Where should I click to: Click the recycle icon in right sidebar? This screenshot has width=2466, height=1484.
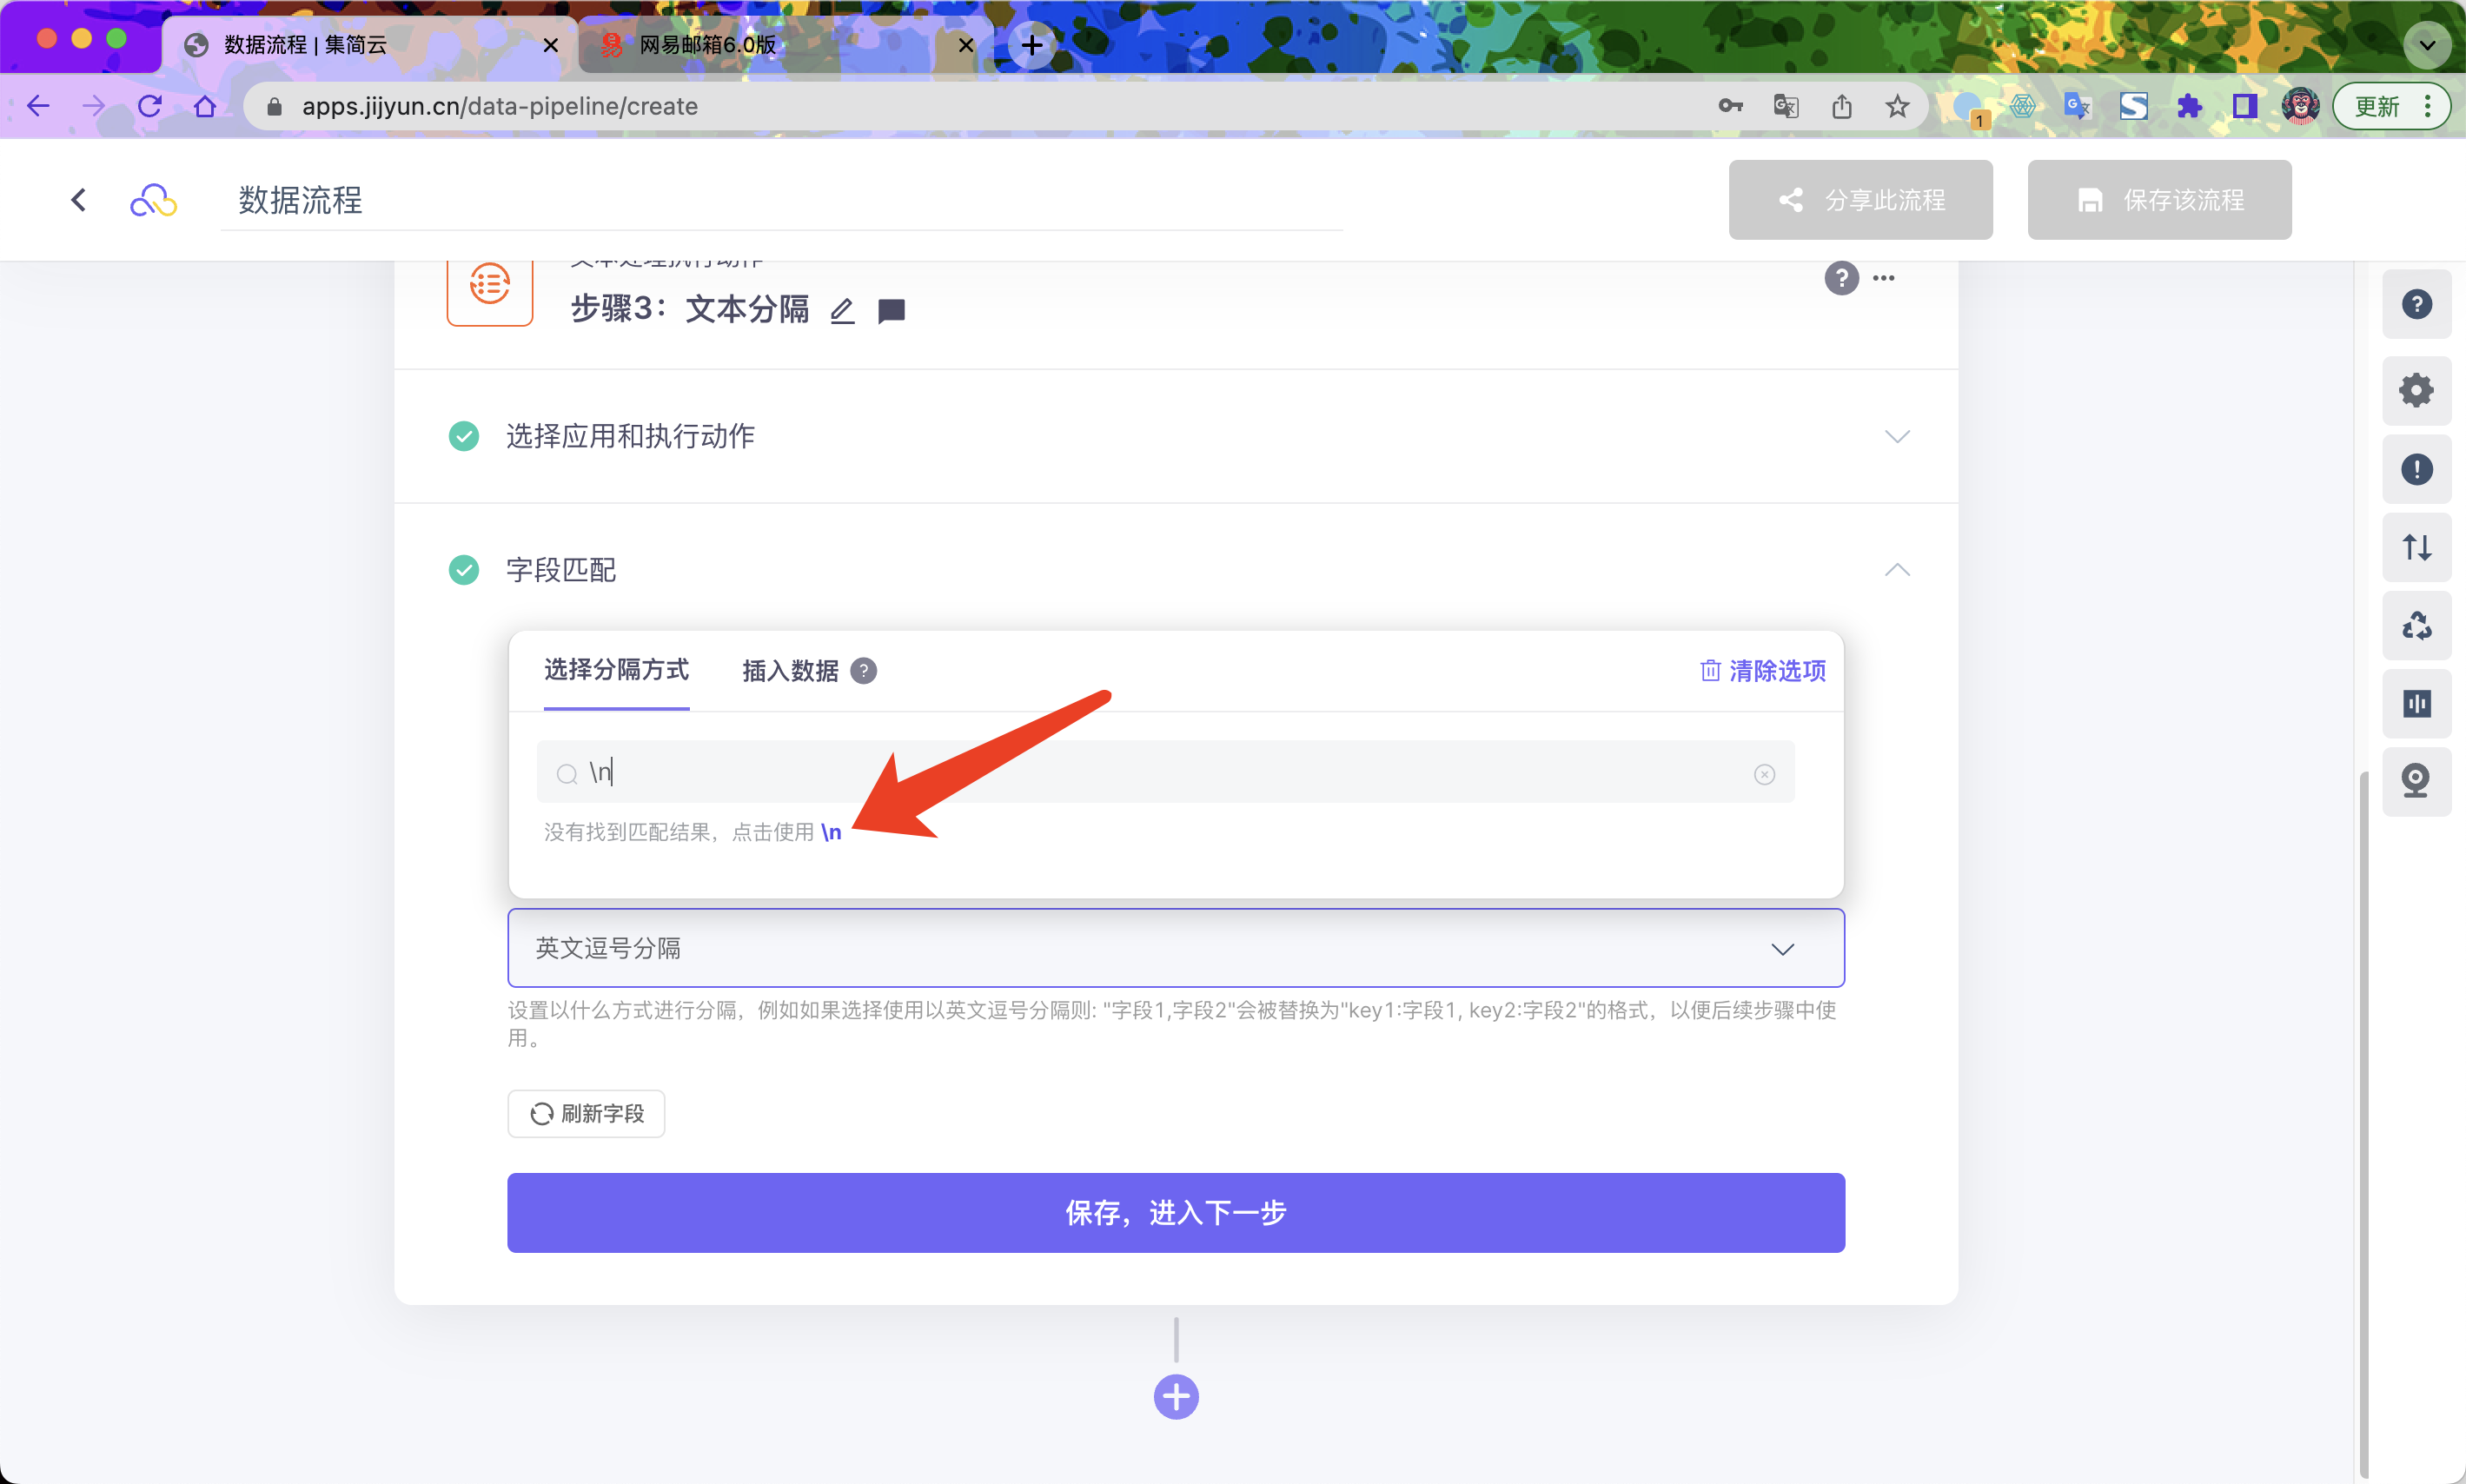[2416, 626]
